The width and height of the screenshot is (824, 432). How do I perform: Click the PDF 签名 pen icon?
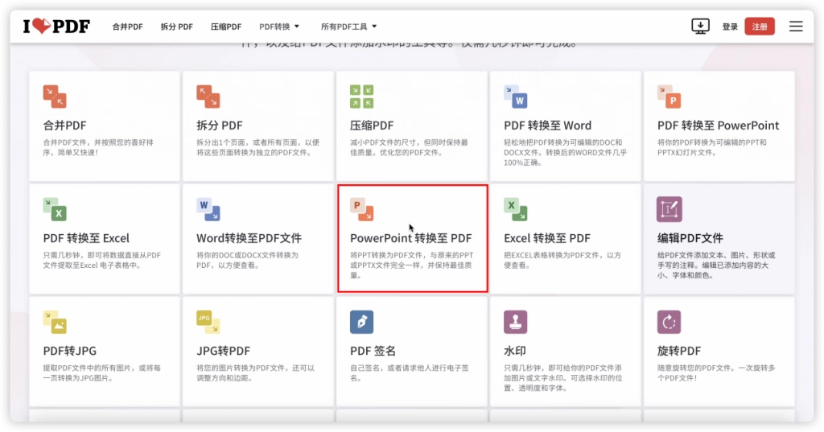[361, 322]
